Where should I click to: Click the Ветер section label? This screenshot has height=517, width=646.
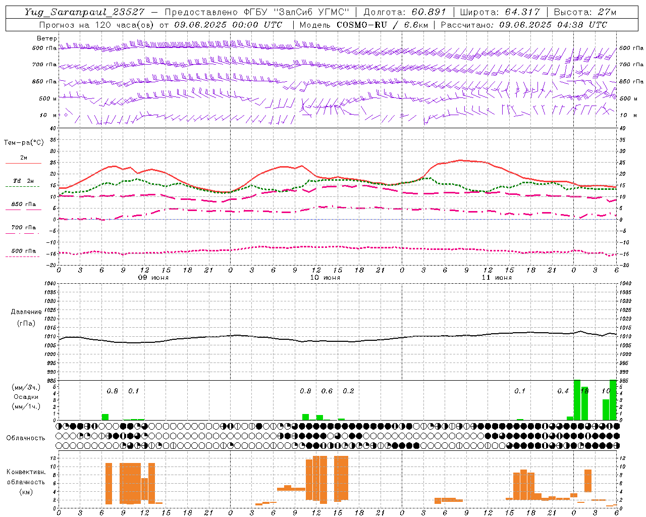click(x=47, y=38)
